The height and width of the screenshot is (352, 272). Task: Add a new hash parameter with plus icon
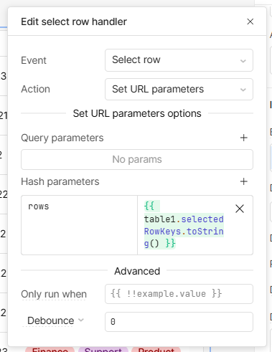244,181
